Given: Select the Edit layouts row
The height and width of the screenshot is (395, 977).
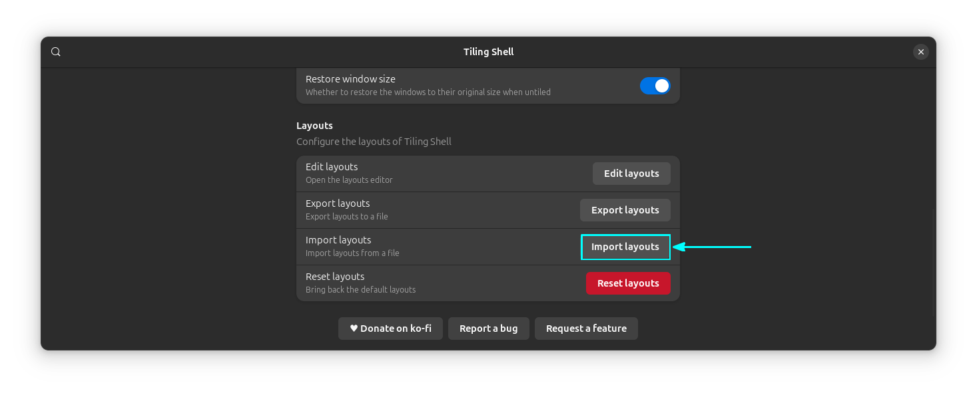Looking at the screenshot, I should pos(400,173).
